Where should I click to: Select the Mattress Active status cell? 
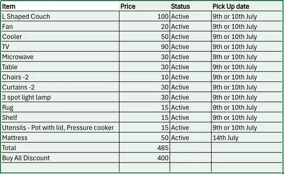(190, 138)
